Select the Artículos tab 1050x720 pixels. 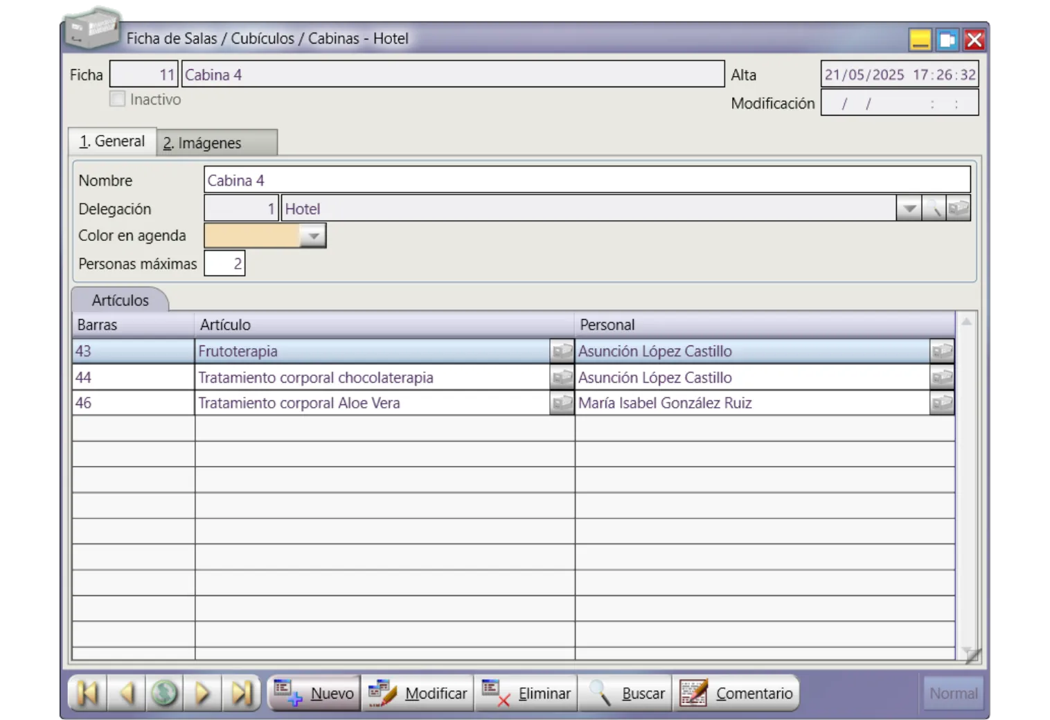pyautogui.click(x=120, y=300)
